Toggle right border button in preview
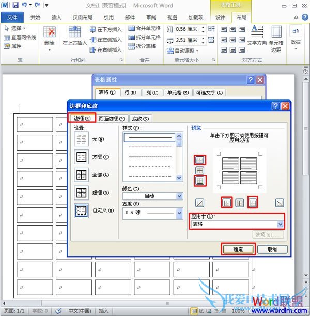The image size is (310, 316). coord(253,203)
